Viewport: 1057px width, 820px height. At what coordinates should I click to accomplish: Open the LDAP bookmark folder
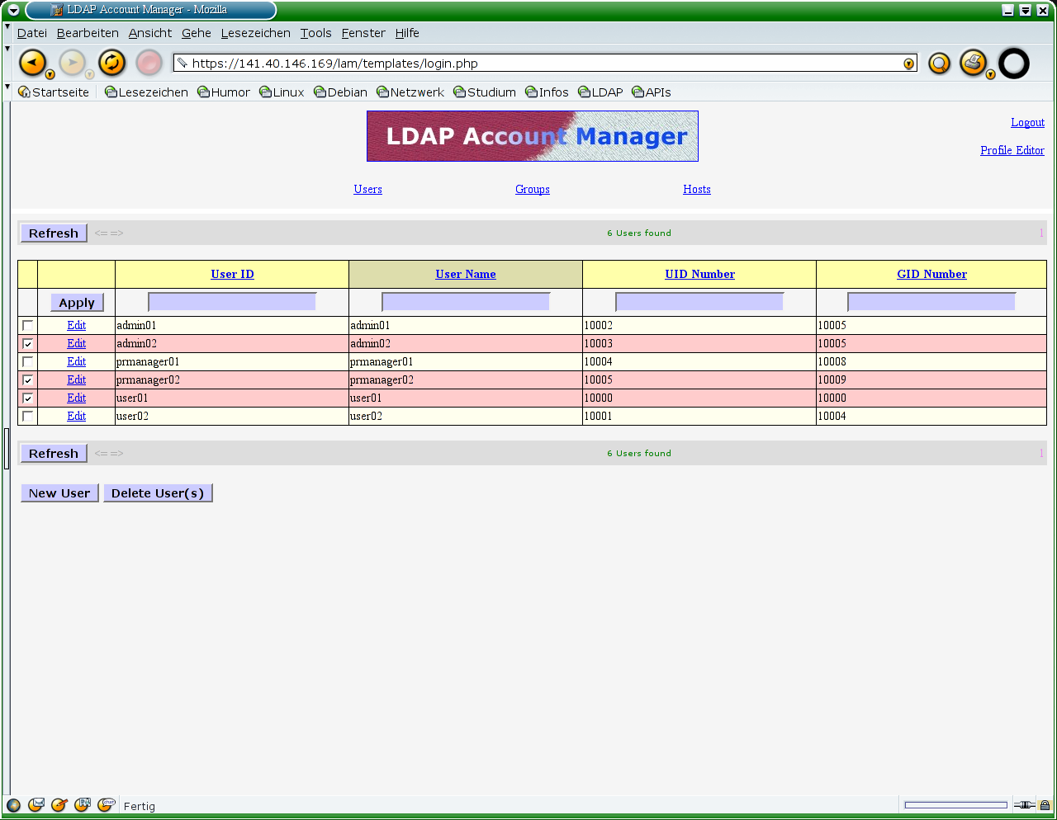(x=601, y=92)
